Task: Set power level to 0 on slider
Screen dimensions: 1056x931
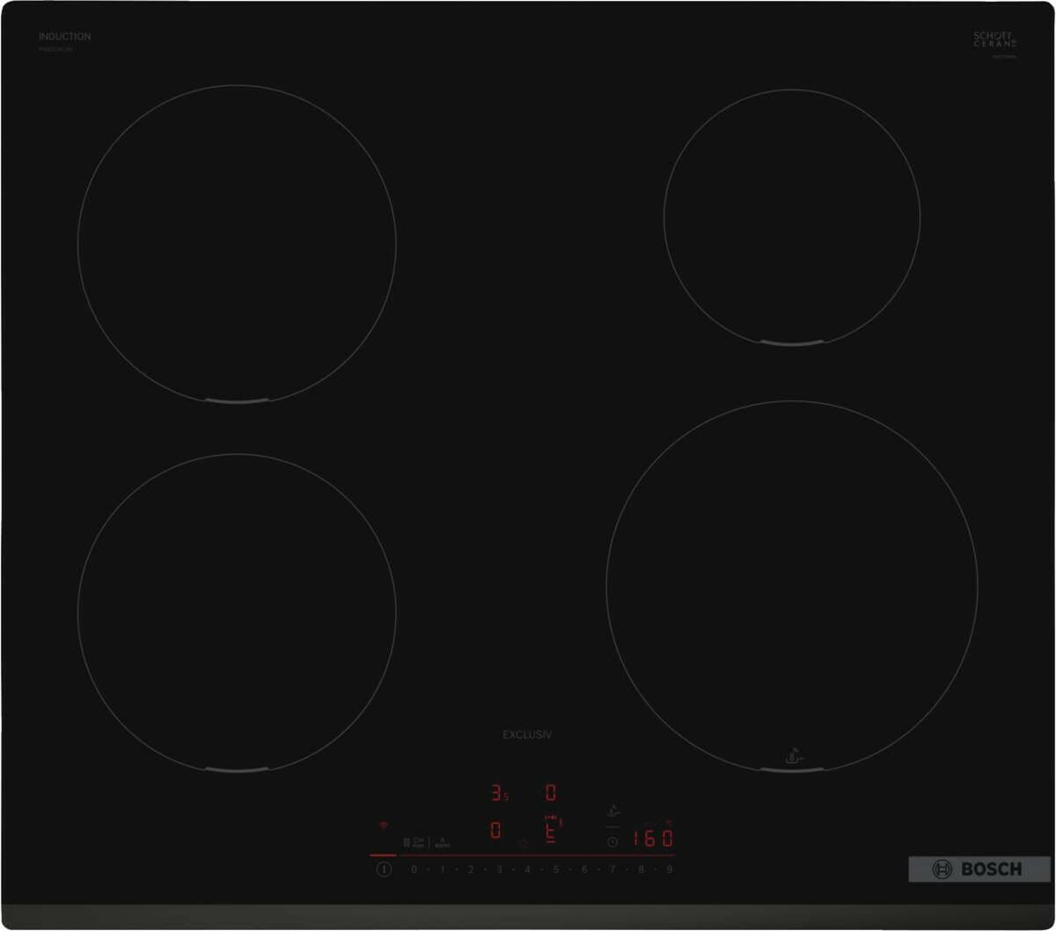Action: (x=414, y=869)
